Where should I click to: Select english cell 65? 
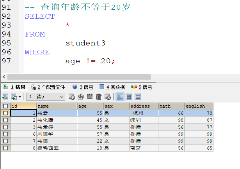pyautogui.click(x=199, y=148)
